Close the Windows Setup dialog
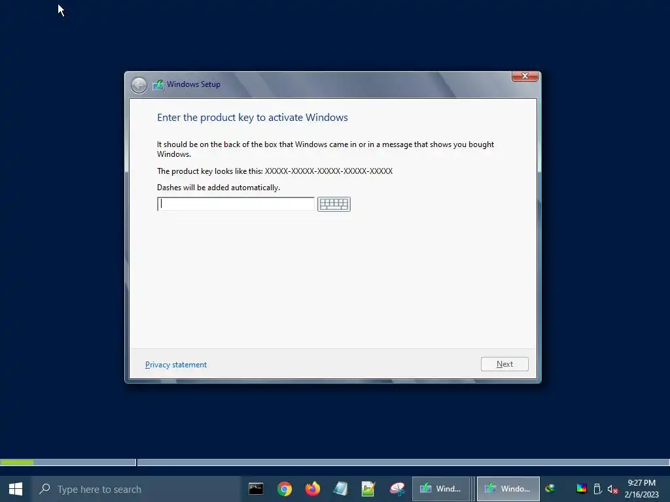 525,76
